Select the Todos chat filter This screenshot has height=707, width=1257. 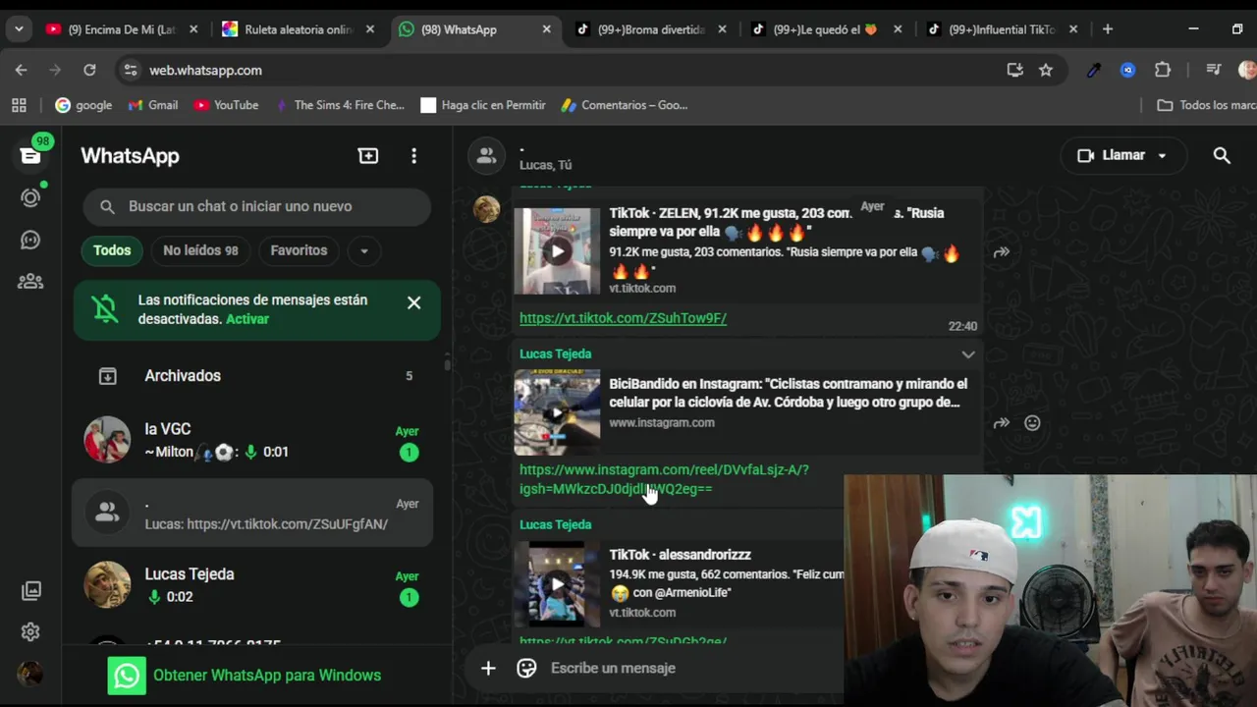coord(112,250)
